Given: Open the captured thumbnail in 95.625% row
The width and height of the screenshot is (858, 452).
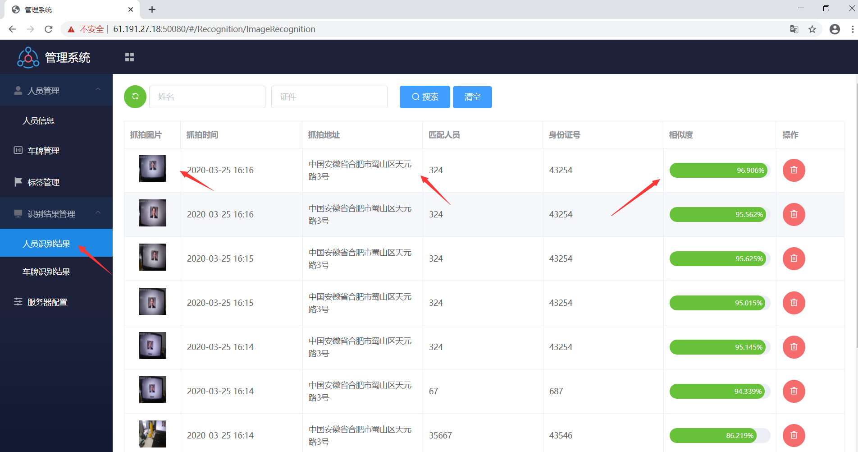Looking at the screenshot, I should (x=153, y=257).
